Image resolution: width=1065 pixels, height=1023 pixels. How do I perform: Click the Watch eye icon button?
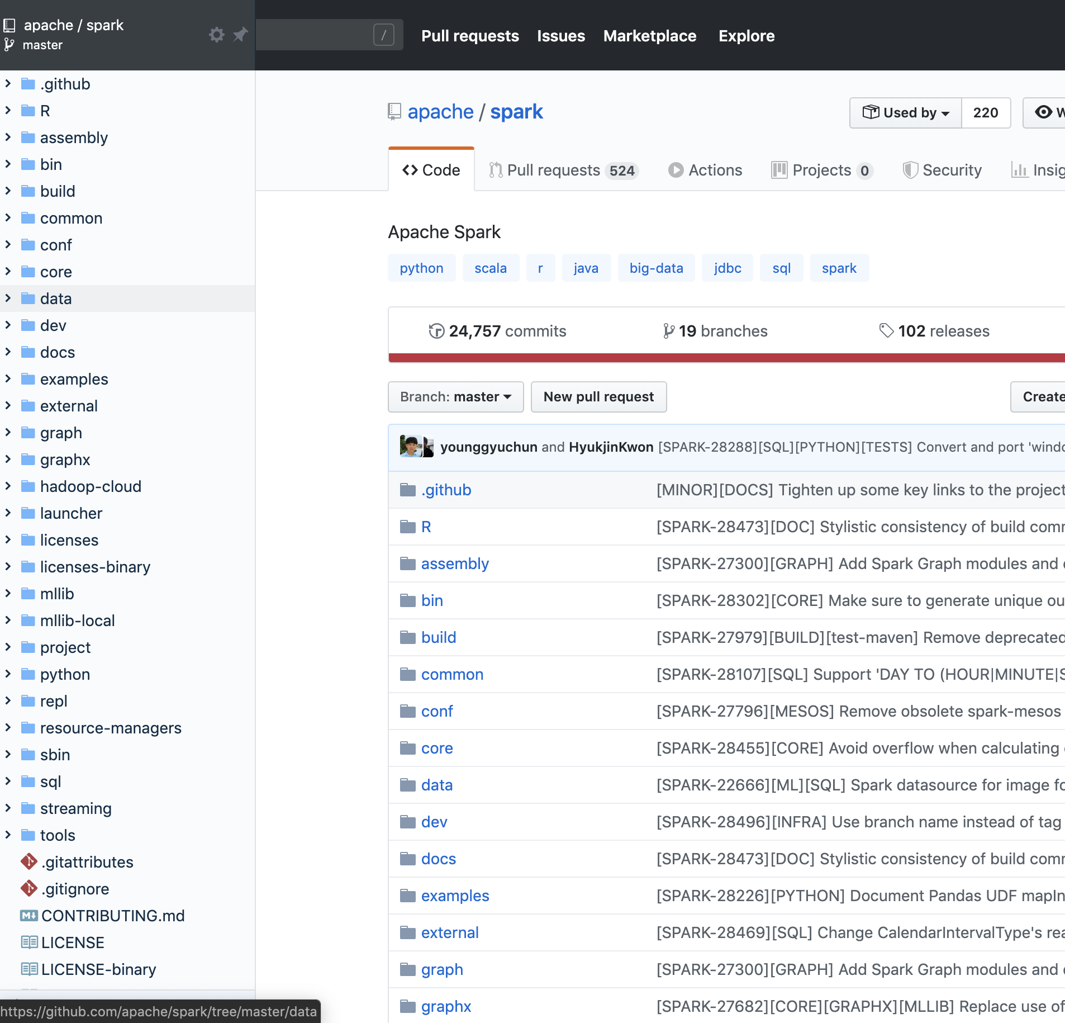click(1043, 112)
